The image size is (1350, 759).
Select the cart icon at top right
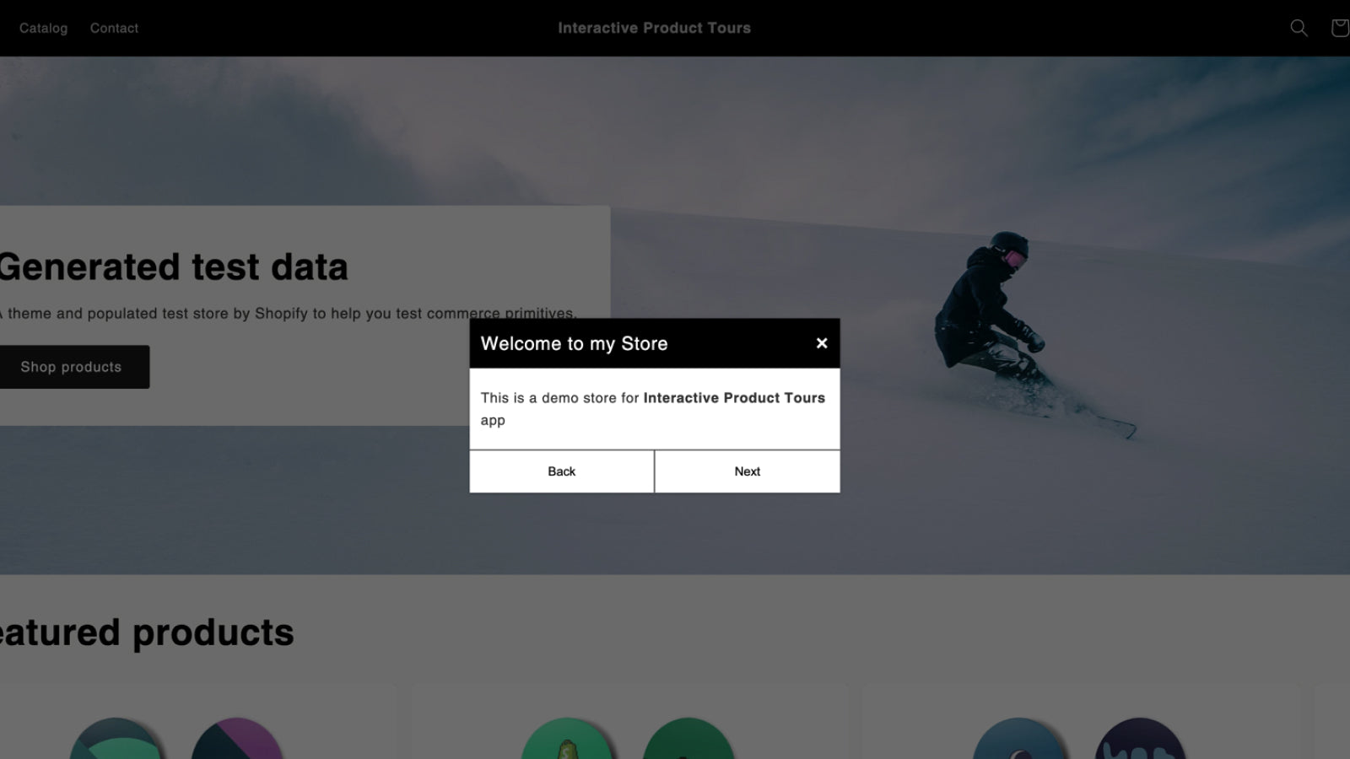[1340, 28]
